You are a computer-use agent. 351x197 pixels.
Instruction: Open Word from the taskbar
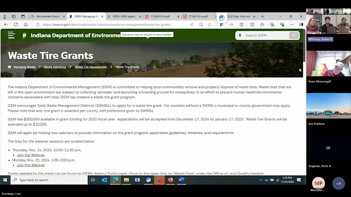pyautogui.click(x=181, y=180)
